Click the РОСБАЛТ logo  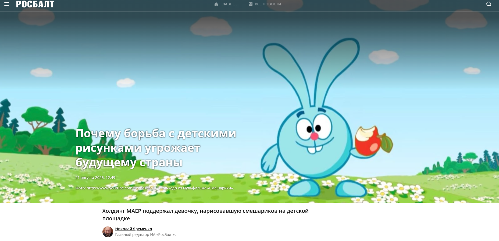(35, 4)
